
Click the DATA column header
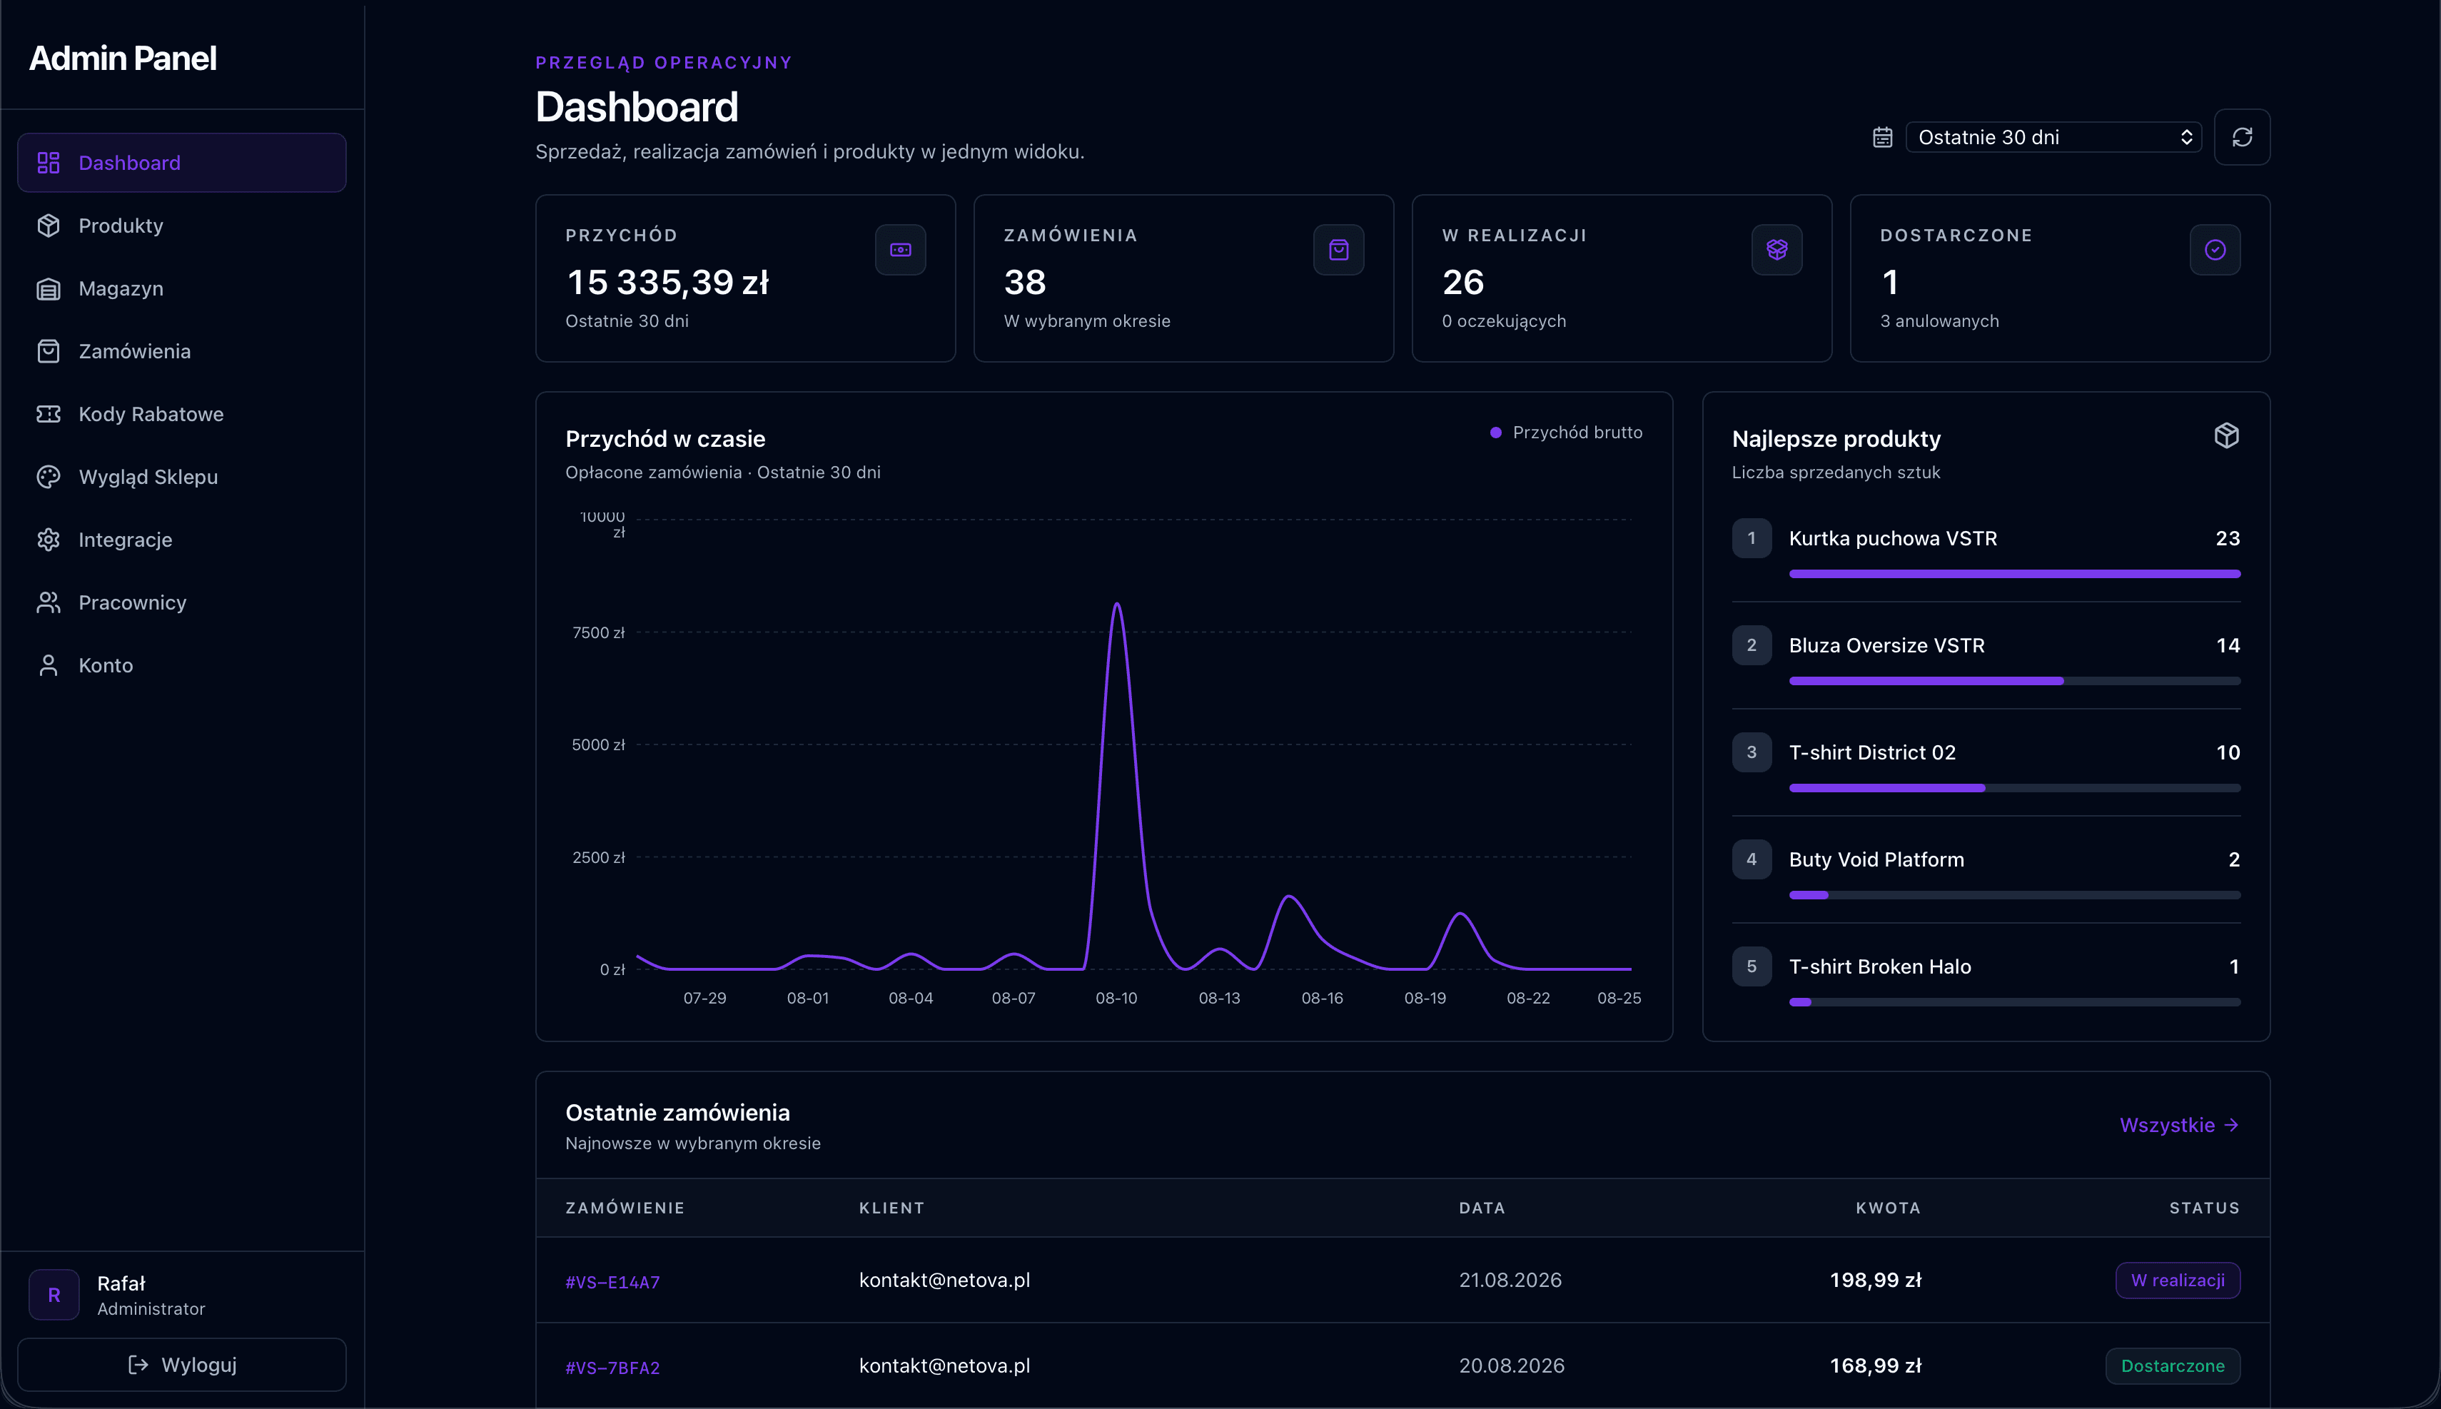tap(1481, 1208)
